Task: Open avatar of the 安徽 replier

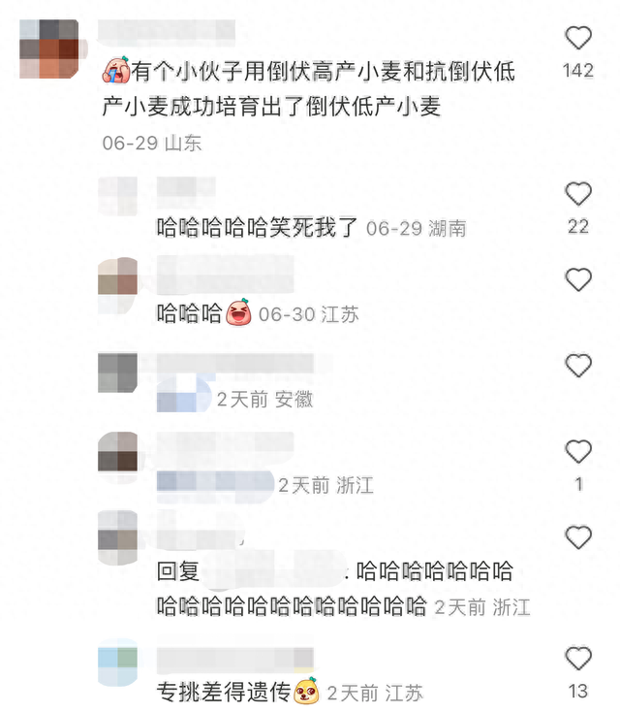Action: coord(117,373)
